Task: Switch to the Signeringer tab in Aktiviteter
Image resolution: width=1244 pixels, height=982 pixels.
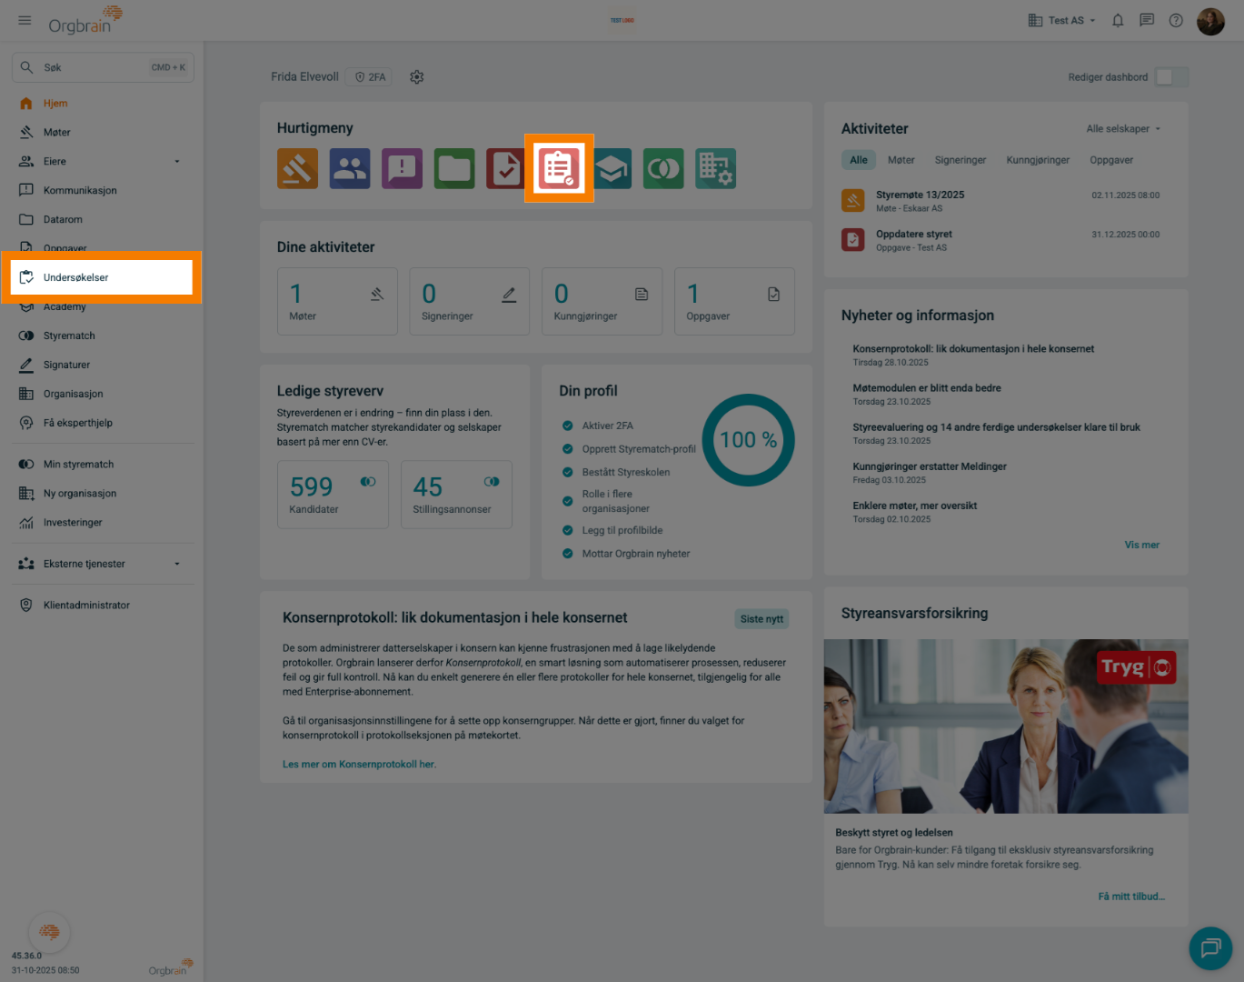Action: point(960,160)
